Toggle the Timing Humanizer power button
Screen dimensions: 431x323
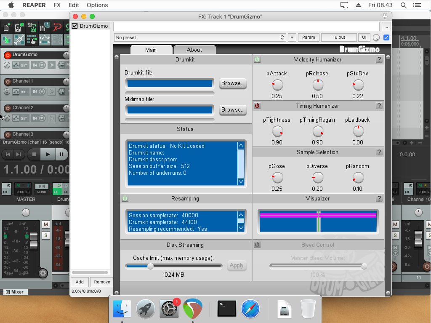[257, 106]
